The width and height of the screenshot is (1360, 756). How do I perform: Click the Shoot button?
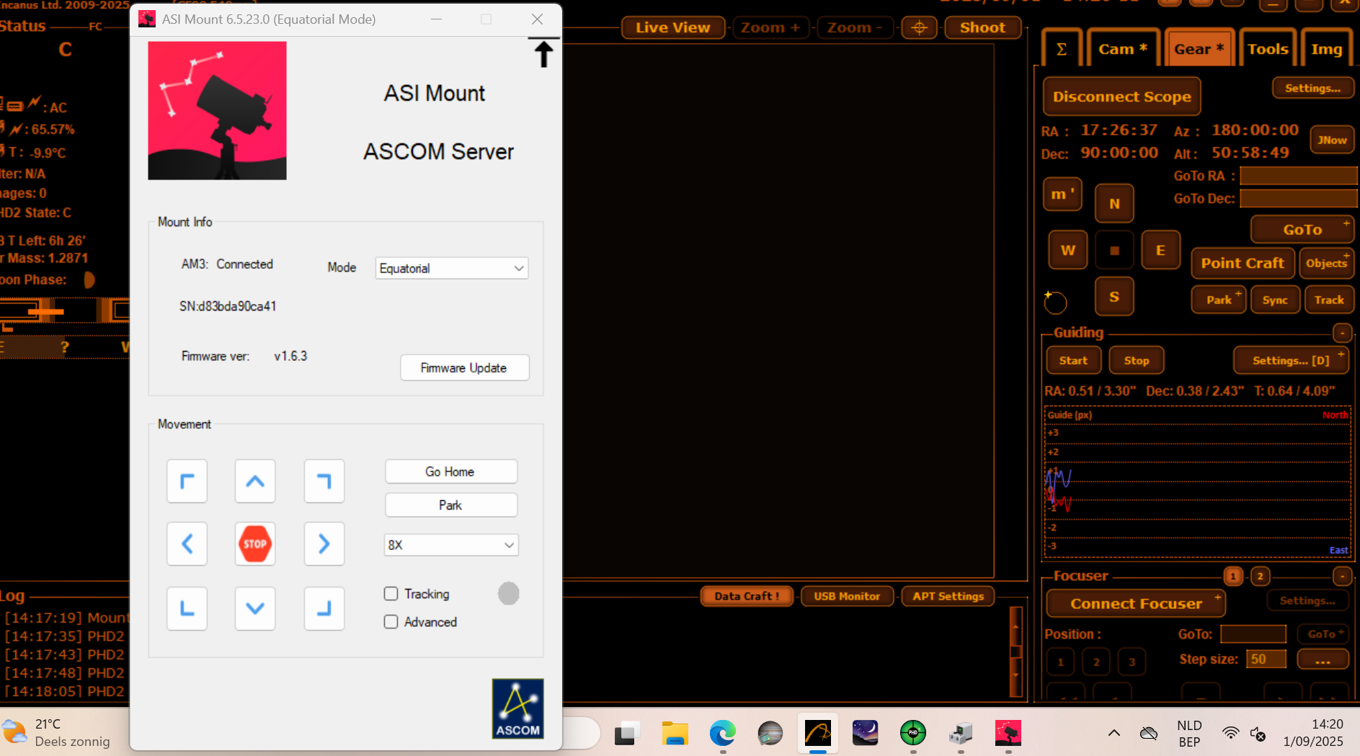(982, 28)
